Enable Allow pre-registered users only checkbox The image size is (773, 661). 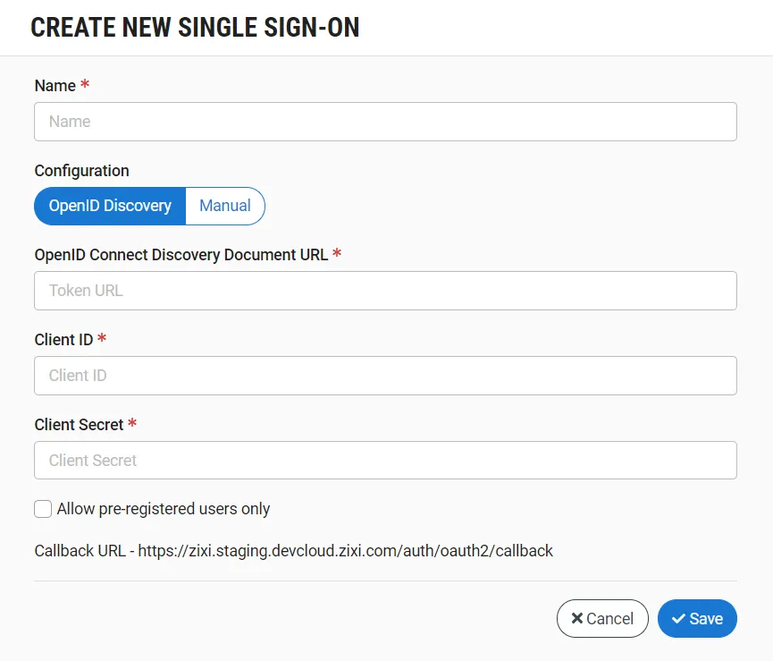coord(43,509)
